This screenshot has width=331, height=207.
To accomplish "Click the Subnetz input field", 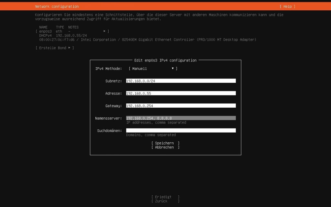I will pos(181,81).
